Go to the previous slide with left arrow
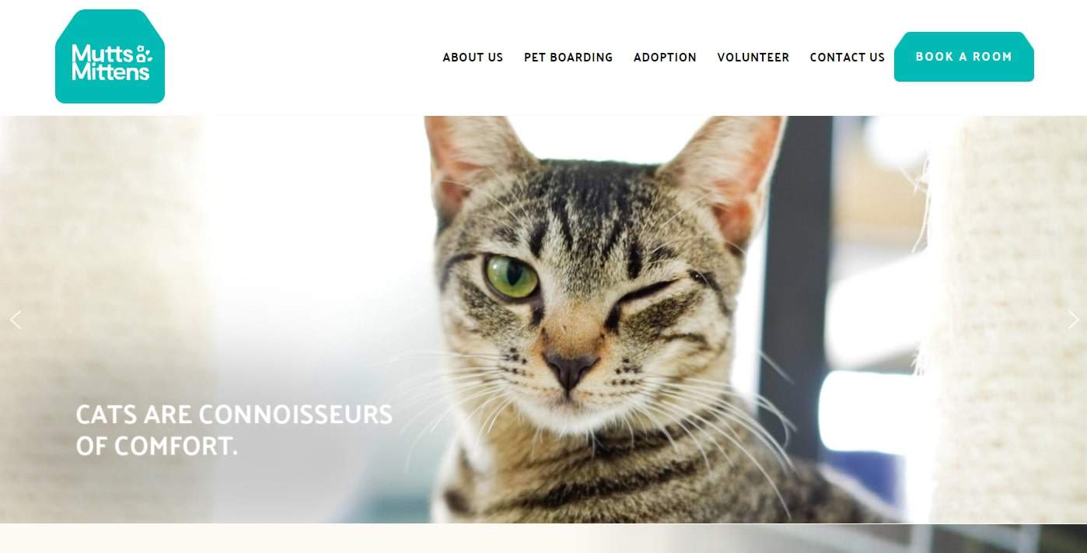Screen dimensions: 1087x553 point(15,320)
